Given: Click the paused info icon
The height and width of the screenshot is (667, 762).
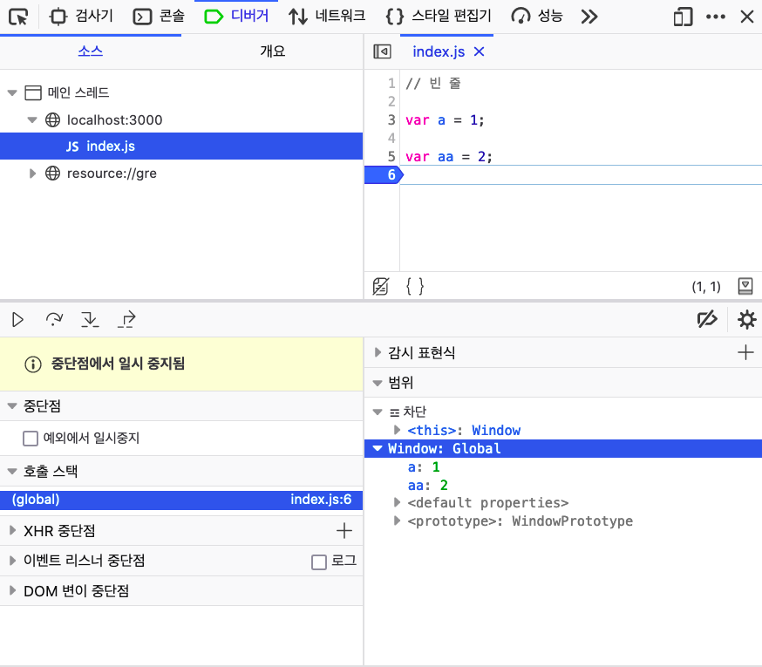Looking at the screenshot, I should 33,364.
